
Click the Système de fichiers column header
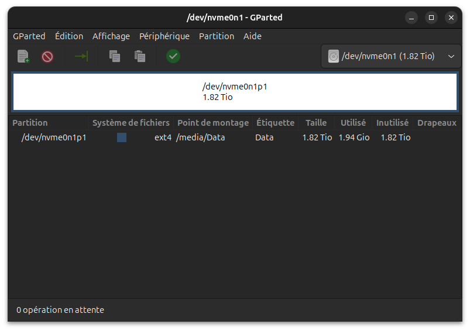pos(131,123)
